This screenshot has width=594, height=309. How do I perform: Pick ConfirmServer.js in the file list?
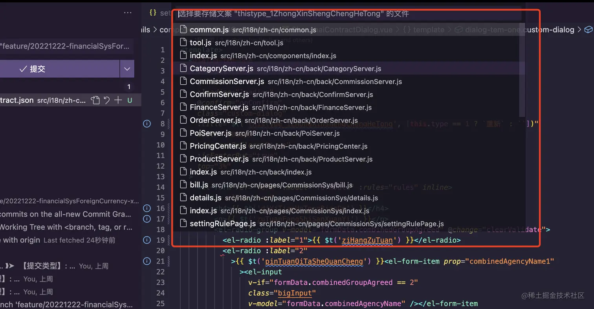click(349, 95)
